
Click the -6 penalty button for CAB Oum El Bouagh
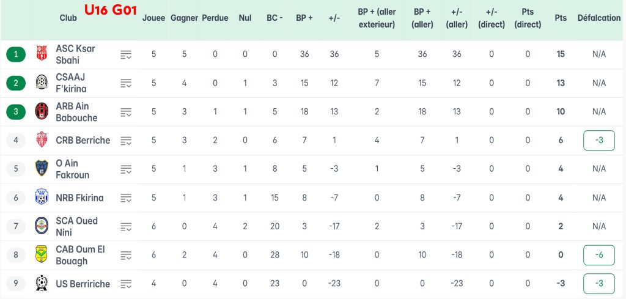coord(599,255)
